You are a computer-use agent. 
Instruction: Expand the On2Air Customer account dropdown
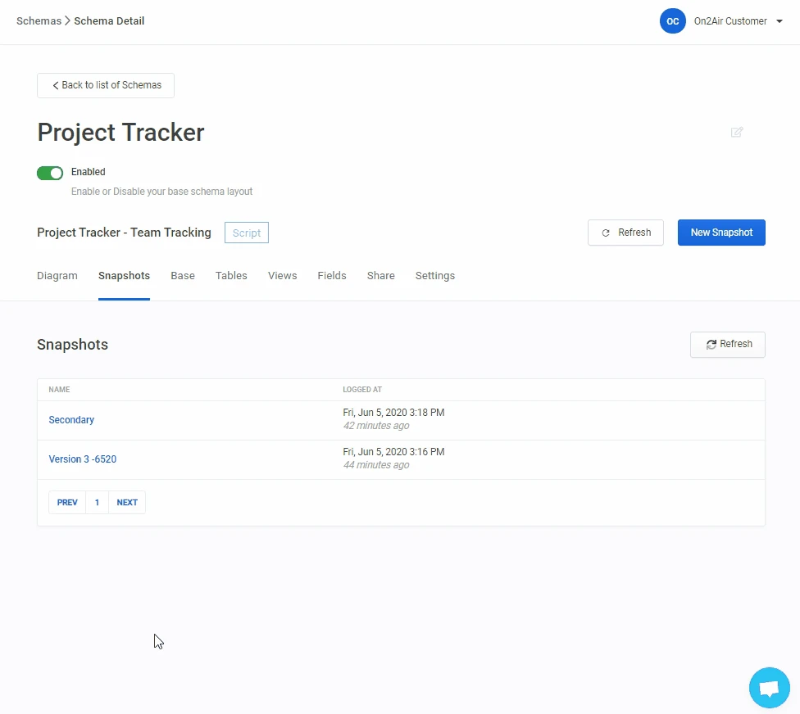[779, 21]
